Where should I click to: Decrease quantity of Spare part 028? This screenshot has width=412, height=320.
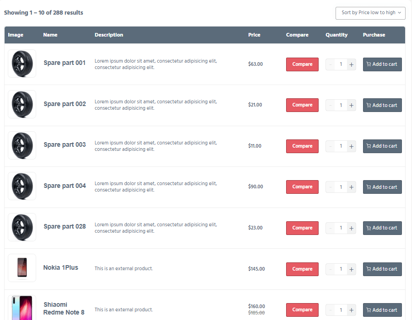point(330,228)
